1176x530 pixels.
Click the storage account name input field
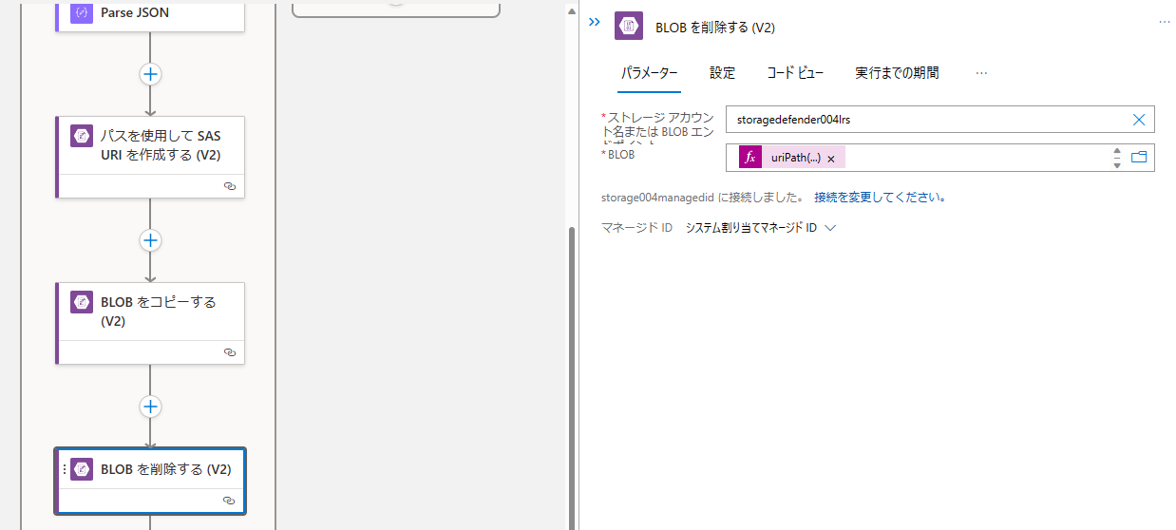click(x=940, y=120)
